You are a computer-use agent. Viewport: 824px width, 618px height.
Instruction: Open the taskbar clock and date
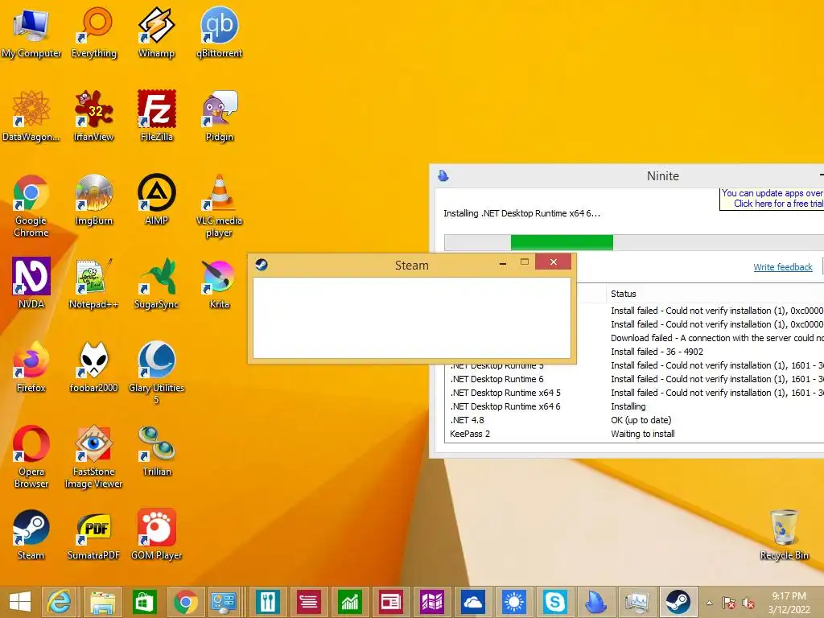(x=789, y=603)
